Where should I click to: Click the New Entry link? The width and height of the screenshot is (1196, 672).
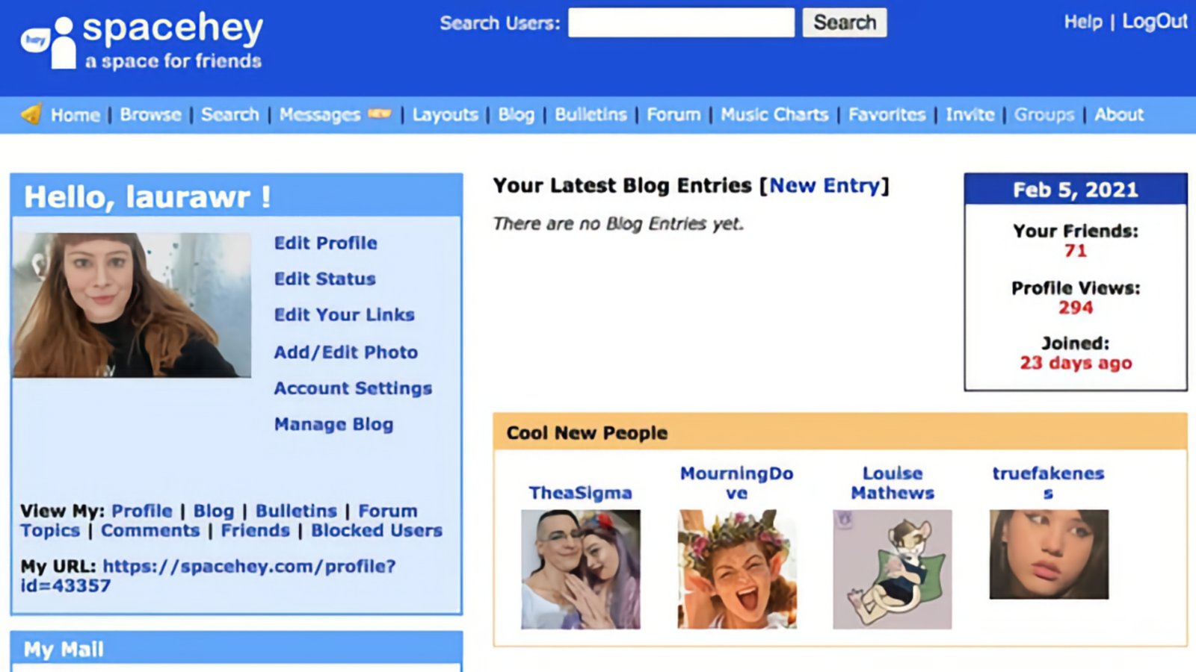pyautogui.click(x=827, y=186)
